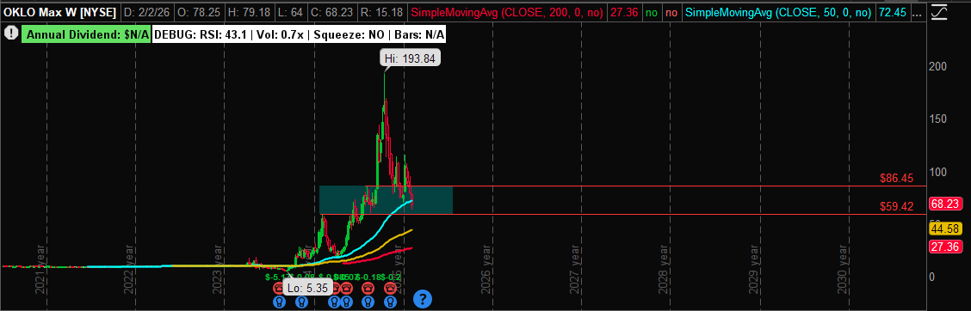Click the green 'no' value in header
Viewport: 971px width, 311px height.
pyautogui.click(x=651, y=12)
